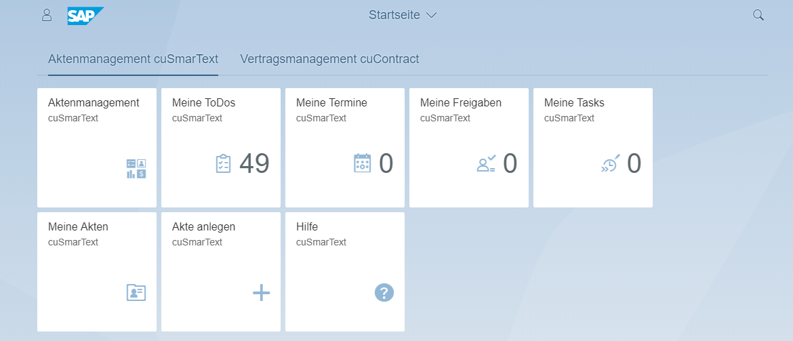Select the Akte anlegen title text
The height and width of the screenshot is (341, 793).
[204, 226]
